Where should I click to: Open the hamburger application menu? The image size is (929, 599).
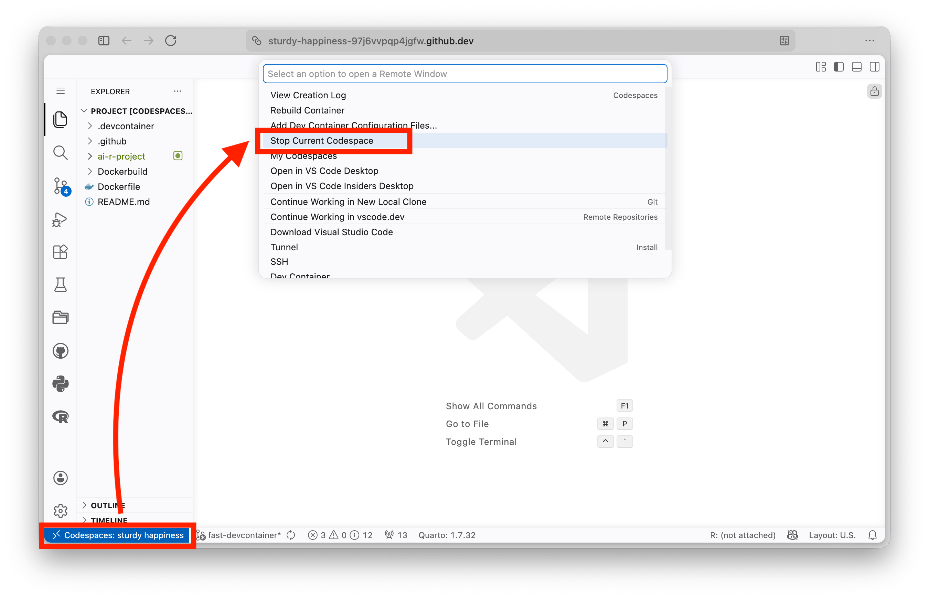(60, 91)
